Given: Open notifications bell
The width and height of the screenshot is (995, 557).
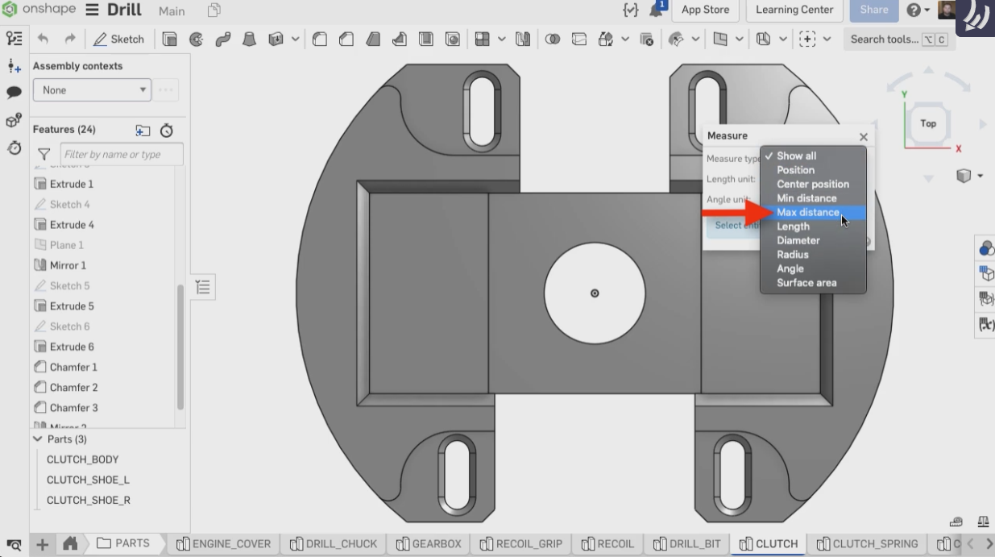Looking at the screenshot, I should (657, 10).
